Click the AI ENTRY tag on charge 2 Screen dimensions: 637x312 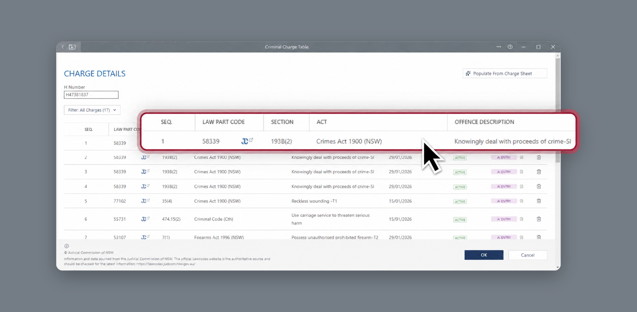(x=504, y=157)
